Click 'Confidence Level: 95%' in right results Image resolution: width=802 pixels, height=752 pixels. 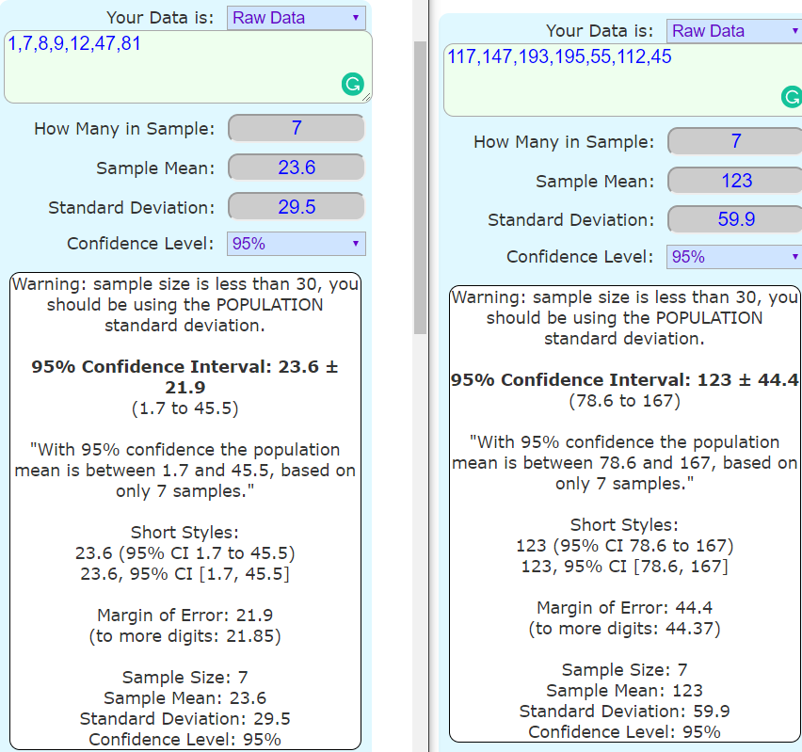click(x=624, y=732)
